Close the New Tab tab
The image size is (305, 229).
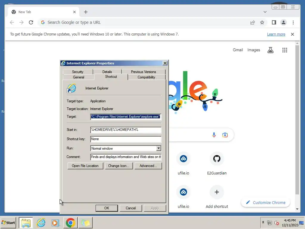click(x=74, y=12)
